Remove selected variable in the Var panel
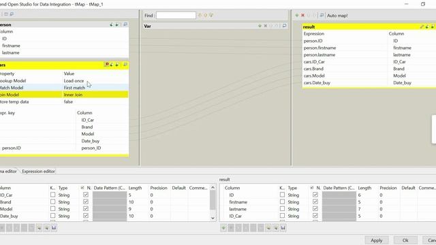 point(265,26)
